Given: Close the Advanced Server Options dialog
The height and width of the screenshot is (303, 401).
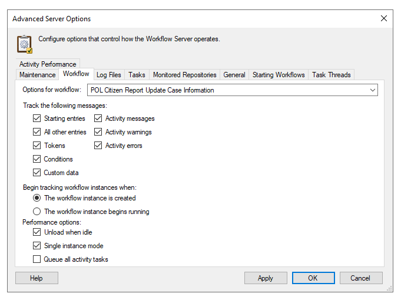Looking at the screenshot, I should pyautogui.click(x=383, y=18).
